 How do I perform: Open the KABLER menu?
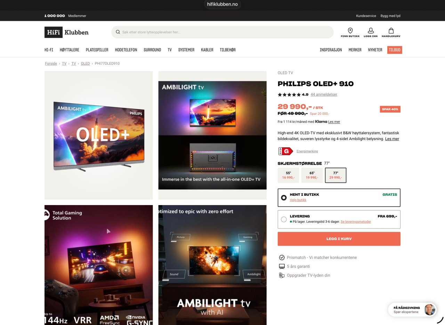207,50
